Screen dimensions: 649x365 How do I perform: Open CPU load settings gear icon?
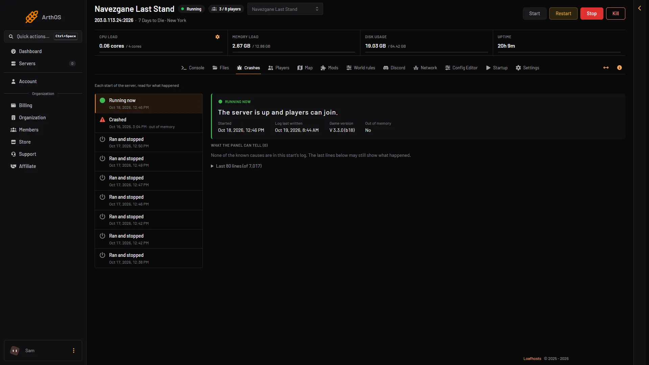tap(218, 37)
